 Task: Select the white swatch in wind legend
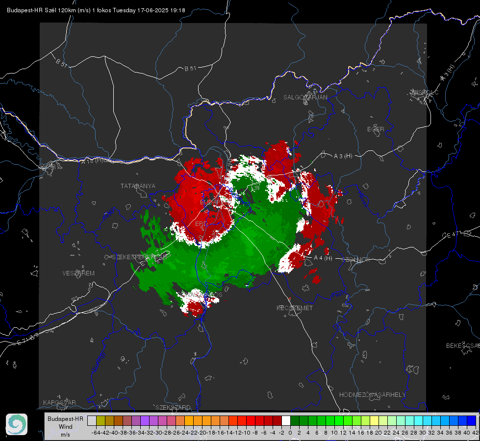(x=286, y=420)
